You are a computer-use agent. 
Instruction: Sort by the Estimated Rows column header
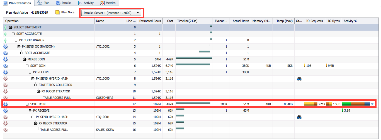[150, 21]
